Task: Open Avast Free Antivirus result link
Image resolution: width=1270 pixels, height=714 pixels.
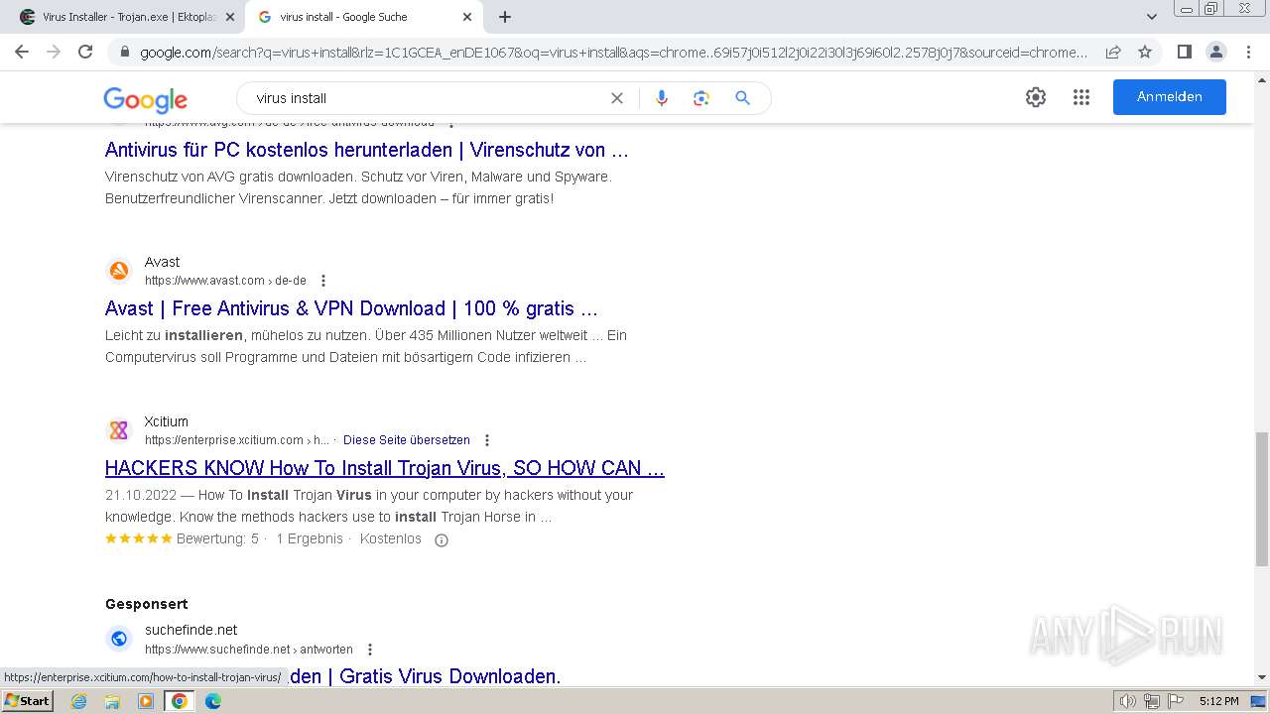Action: coord(351,308)
